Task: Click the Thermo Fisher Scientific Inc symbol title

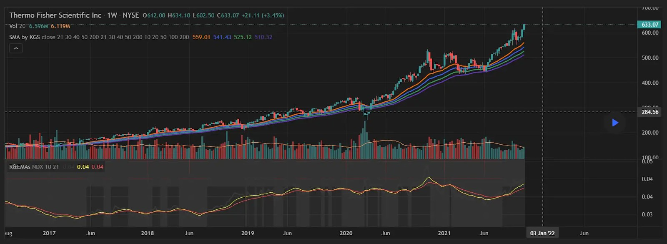Action: 55,15
